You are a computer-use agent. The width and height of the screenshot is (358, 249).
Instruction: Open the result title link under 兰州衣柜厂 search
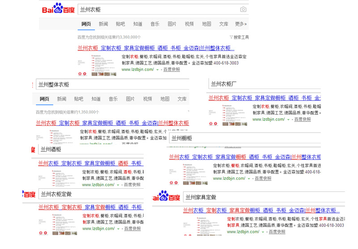pyautogui.click(x=264, y=98)
